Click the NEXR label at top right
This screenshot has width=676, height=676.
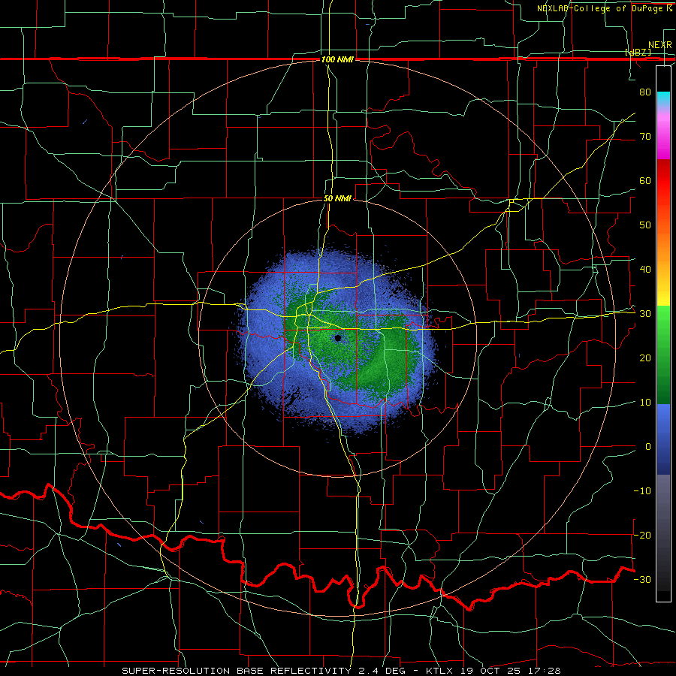pyautogui.click(x=660, y=45)
